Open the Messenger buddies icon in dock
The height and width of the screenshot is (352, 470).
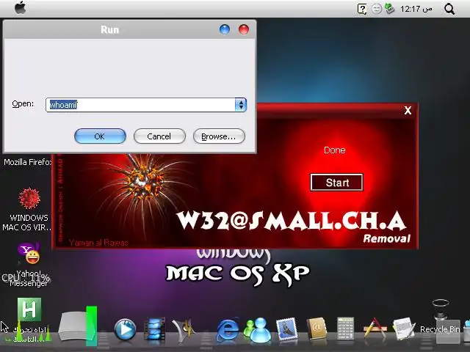click(257, 330)
